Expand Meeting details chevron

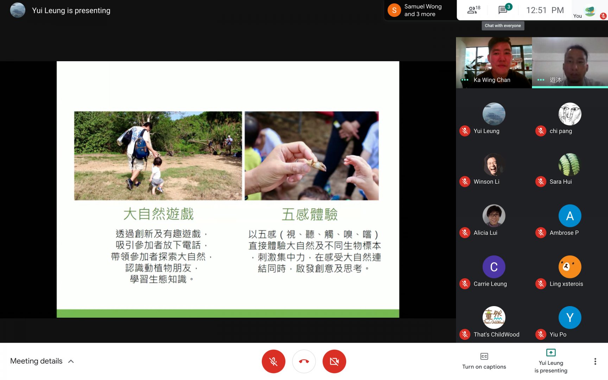click(71, 361)
